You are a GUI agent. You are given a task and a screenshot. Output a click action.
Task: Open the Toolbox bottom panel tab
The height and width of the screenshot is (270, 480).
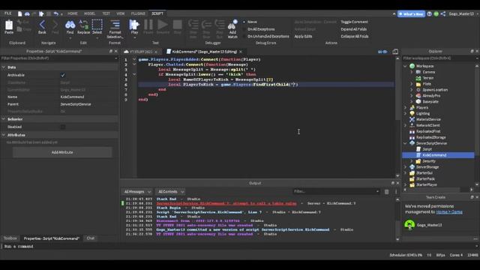tap(10, 238)
